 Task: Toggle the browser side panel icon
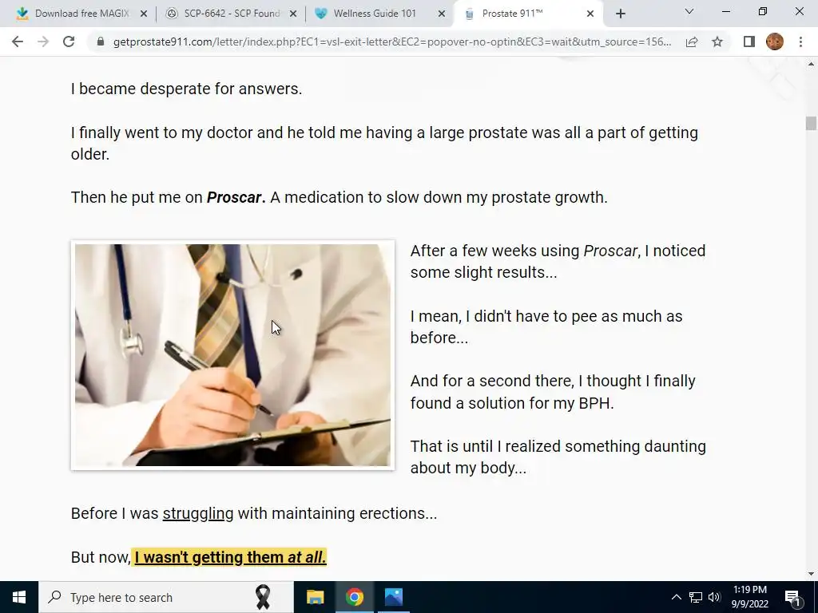coord(749,42)
